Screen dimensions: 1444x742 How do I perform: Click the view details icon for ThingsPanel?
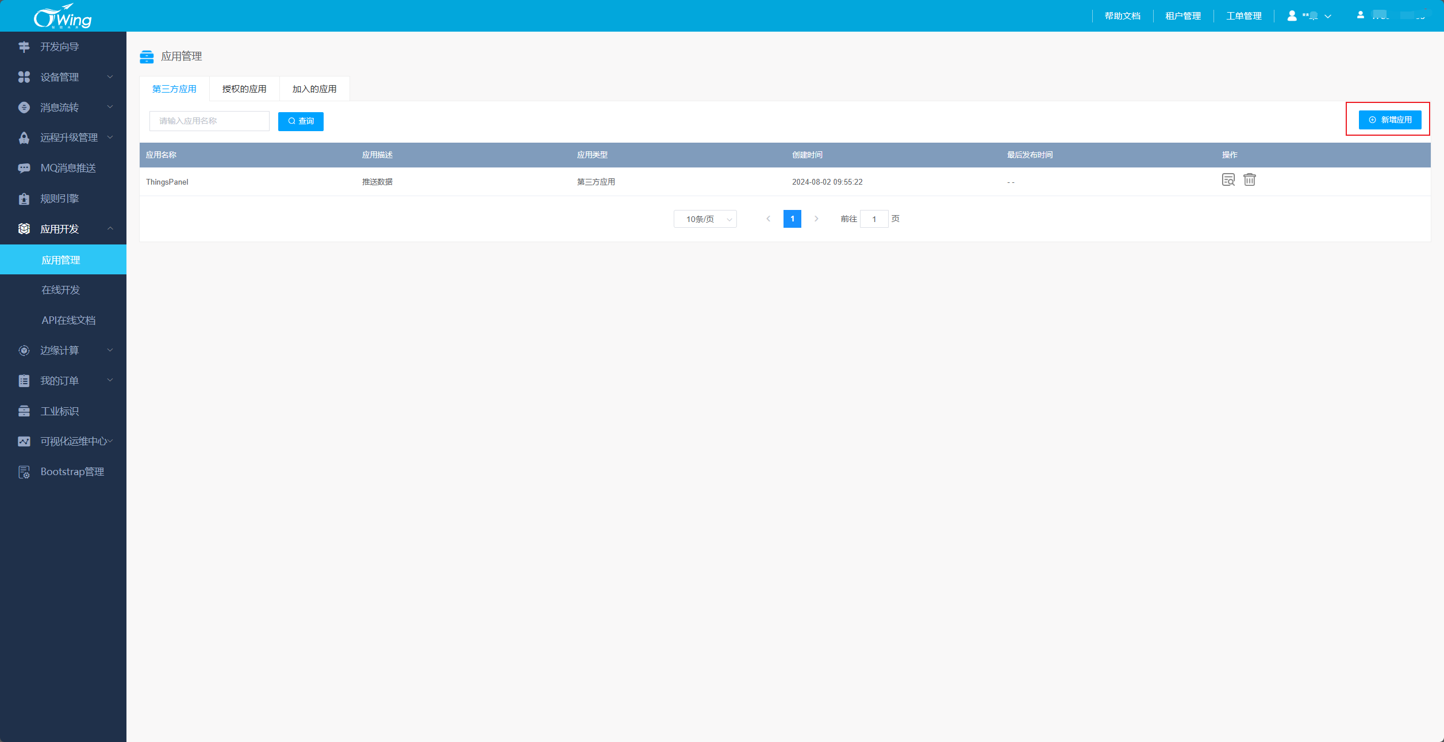1228,180
